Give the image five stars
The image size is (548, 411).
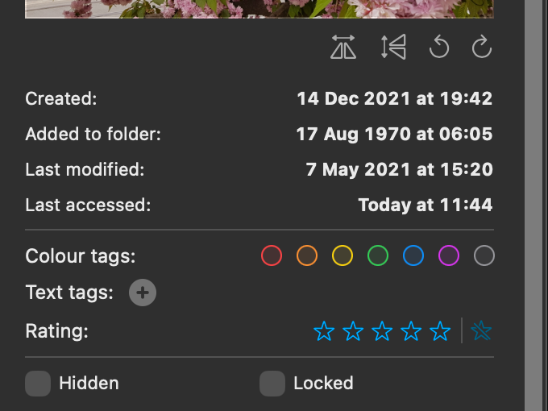(x=440, y=330)
